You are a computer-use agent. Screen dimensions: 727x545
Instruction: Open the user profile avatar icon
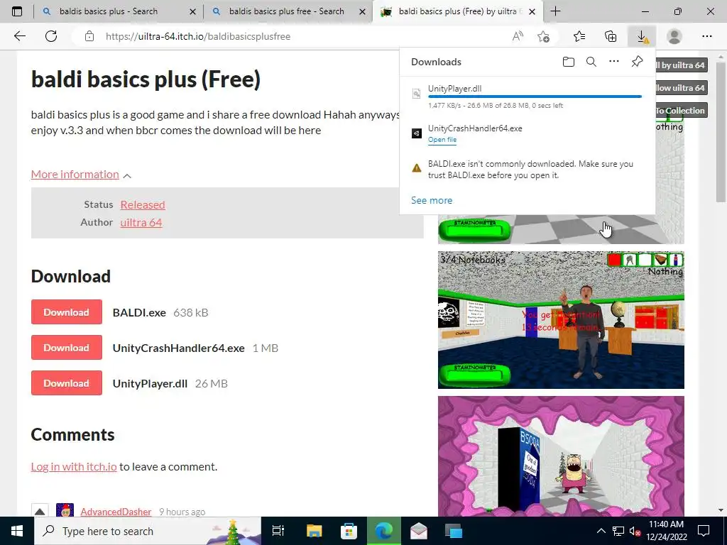674,36
